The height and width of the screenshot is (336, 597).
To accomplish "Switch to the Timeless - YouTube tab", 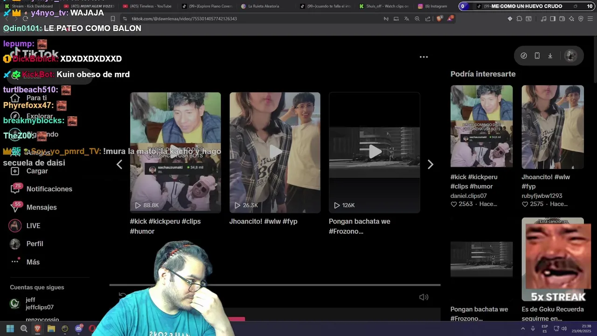I will point(148,6).
